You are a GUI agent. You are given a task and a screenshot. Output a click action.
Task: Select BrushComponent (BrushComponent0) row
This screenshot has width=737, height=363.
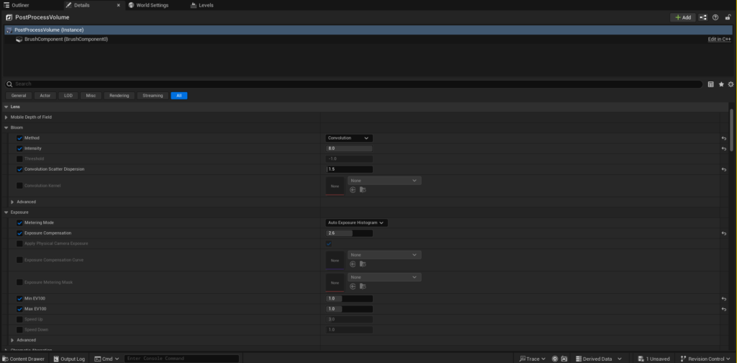[368, 40]
